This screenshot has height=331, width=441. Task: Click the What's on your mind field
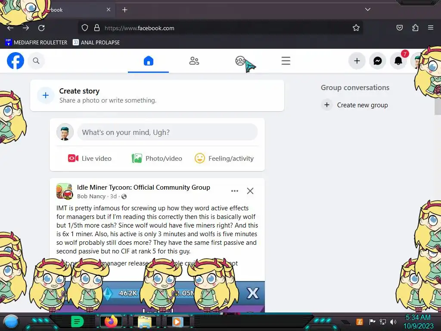click(x=168, y=132)
